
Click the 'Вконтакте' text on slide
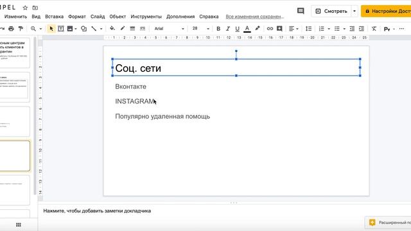(130, 87)
